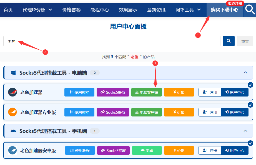Click the Windows icon in the 电脑端 header
Screen dimensions: 256x165
click(13, 73)
